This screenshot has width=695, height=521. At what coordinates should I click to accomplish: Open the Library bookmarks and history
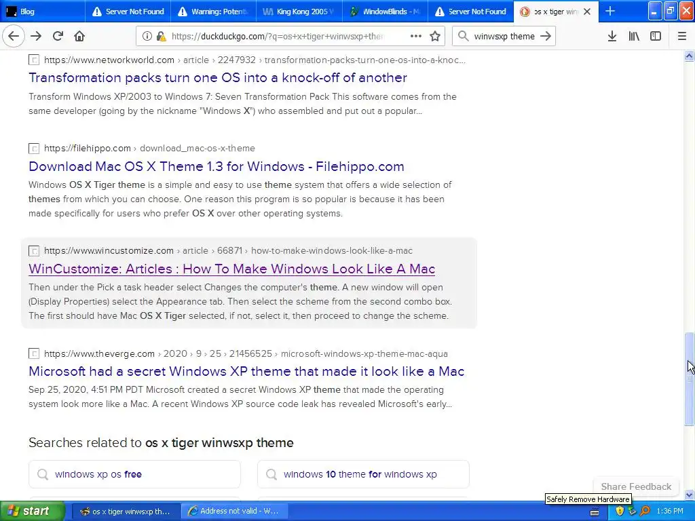(x=634, y=37)
